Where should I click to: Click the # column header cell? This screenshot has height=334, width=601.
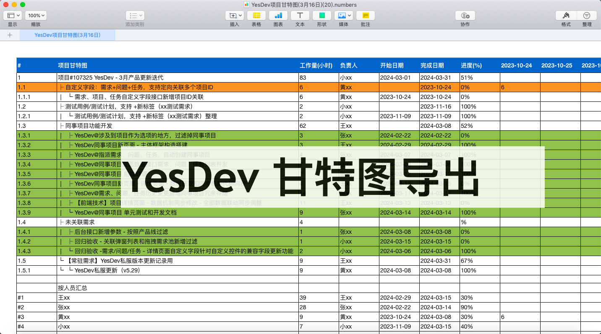coord(37,65)
